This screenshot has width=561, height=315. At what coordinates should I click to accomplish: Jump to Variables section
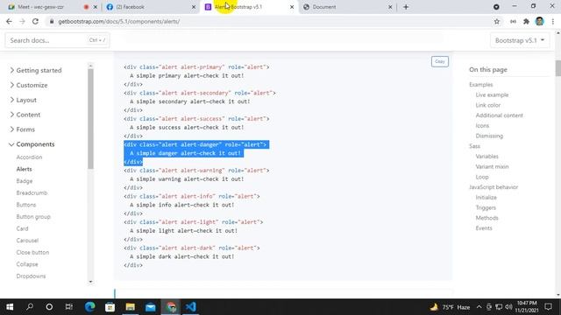pos(486,157)
